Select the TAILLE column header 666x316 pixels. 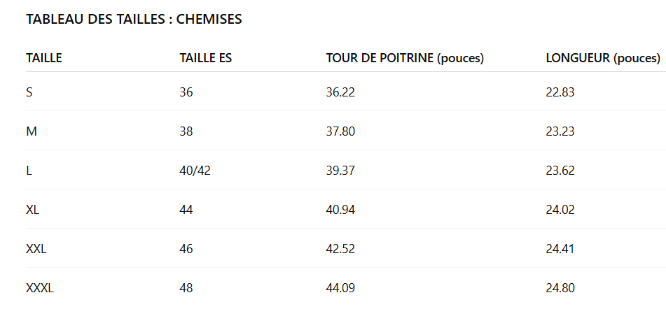[43, 58]
